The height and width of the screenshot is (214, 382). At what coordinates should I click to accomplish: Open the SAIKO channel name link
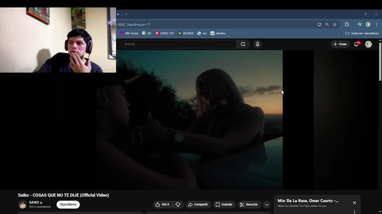(34, 202)
